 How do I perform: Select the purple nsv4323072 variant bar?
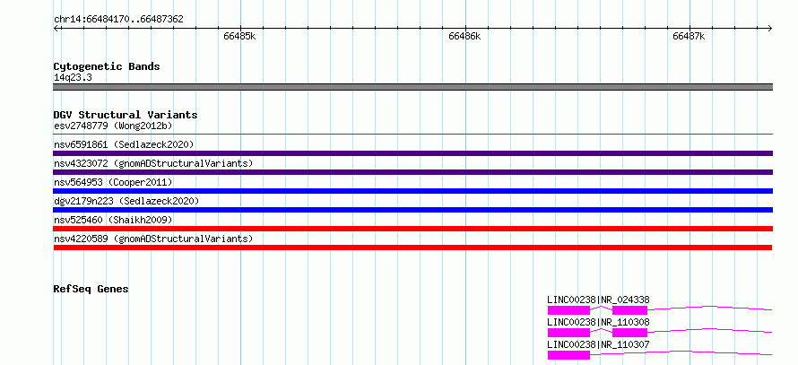(x=412, y=172)
